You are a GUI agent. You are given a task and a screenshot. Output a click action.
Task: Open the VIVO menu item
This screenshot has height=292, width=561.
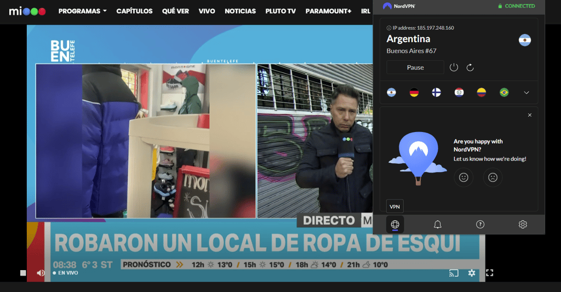pyautogui.click(x=207, y=11)
